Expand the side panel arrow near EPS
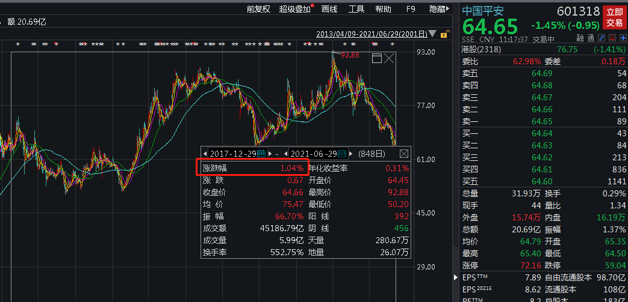The height and width of the screenshot is (302, 628). pyautogui.click(x=456, y=277)
